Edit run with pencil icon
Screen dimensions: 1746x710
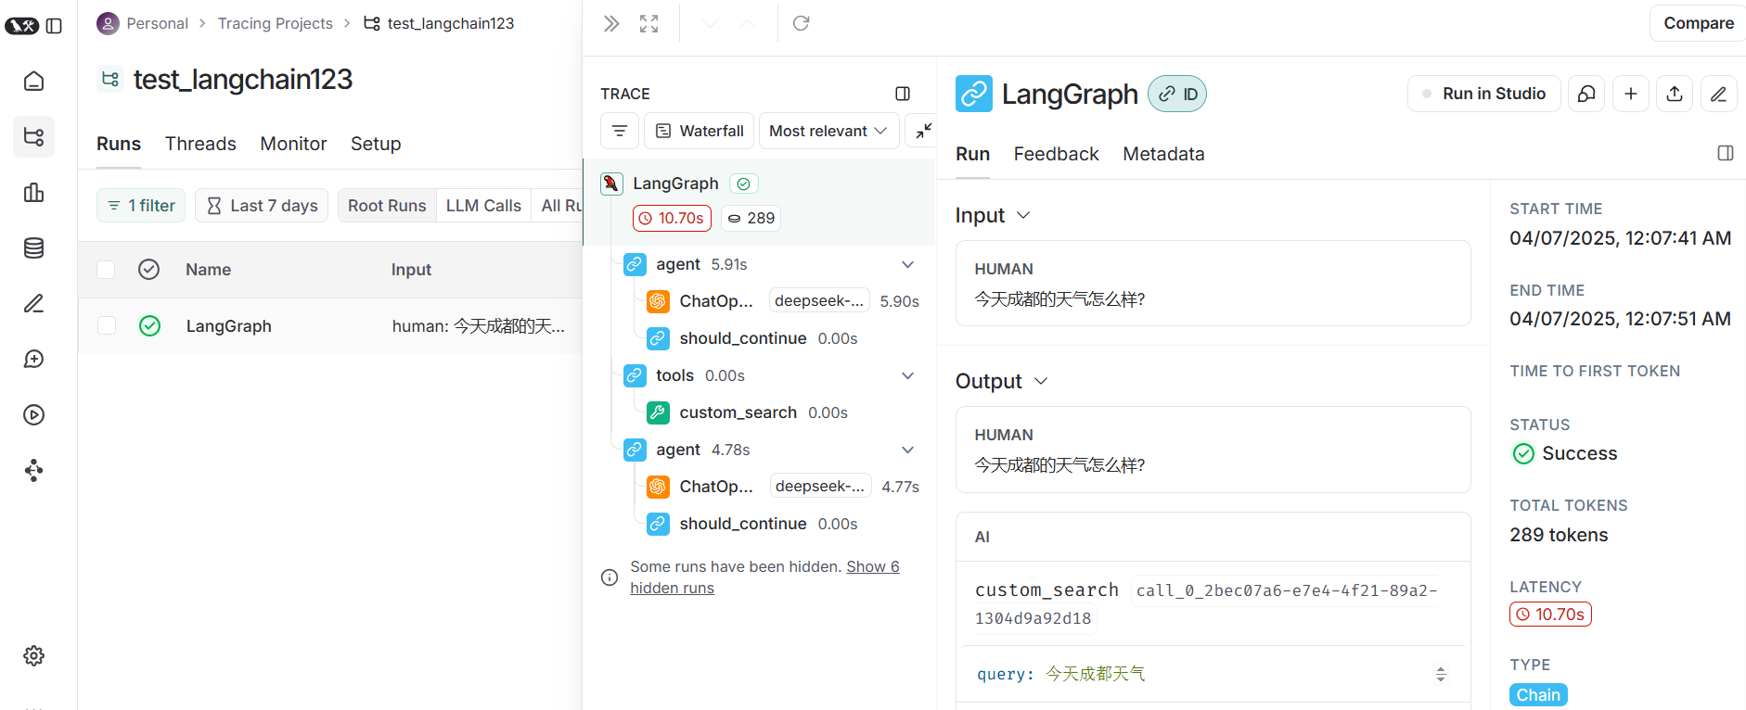click(1718, 94)
